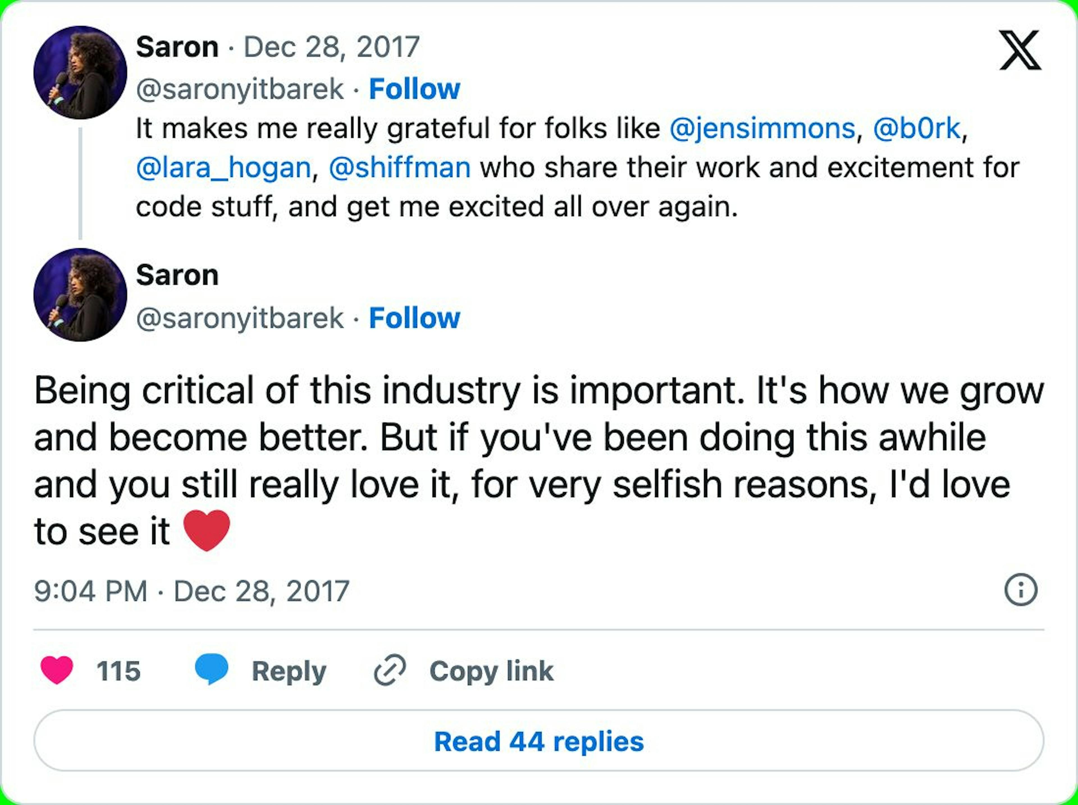Click the pink heart like icon

(x=57, y=670)
